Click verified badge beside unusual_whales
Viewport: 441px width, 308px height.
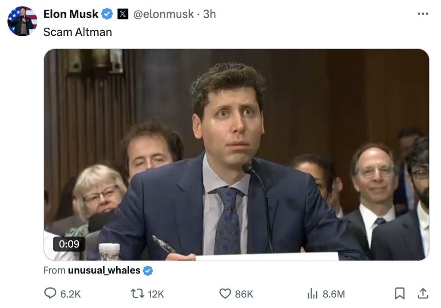[148, 270]
